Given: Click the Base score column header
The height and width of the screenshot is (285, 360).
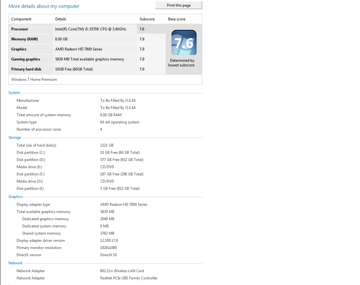Looking at the screenshot, I should pos(177,19).
